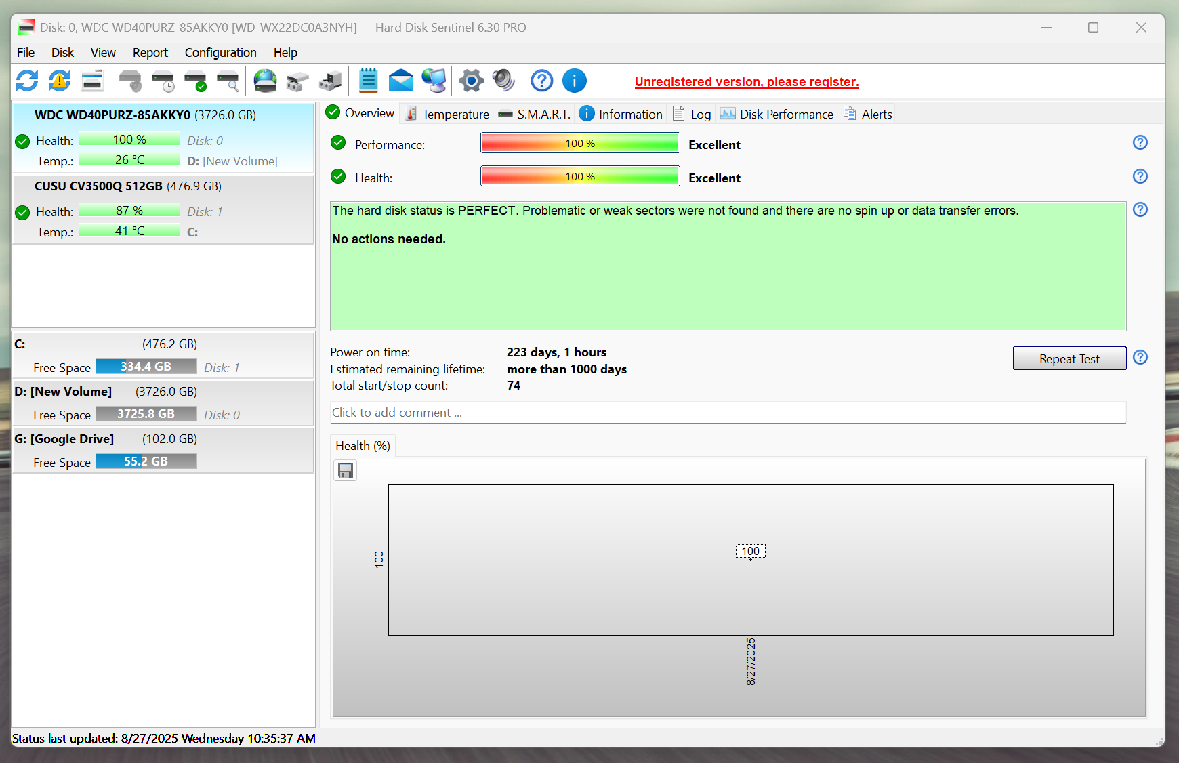The height and width of the screenshot is (763, 1179).
Task: Open the Configuration menu
Action: click(x=220, y=53)
